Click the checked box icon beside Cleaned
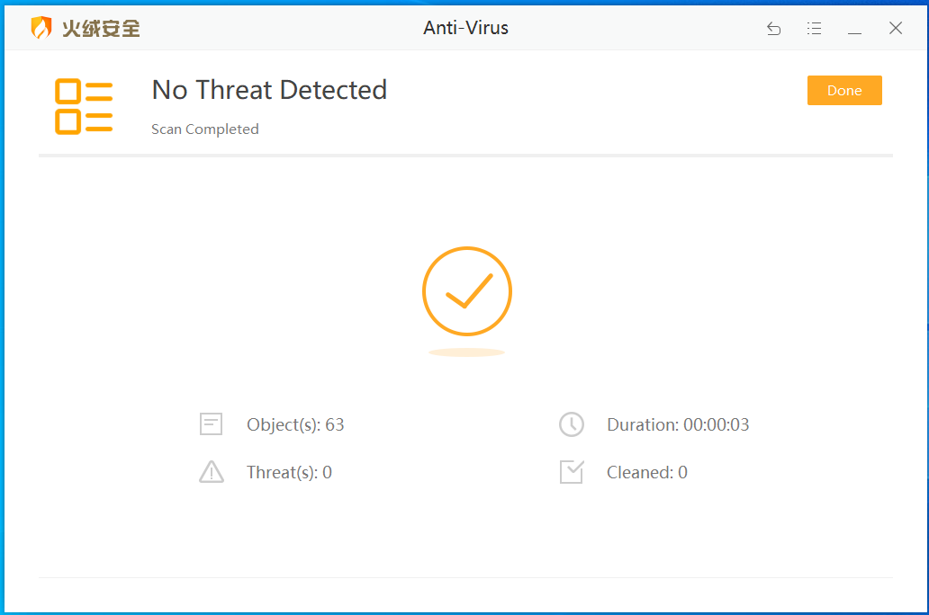929x615 pixels. [x=572, y=472]
